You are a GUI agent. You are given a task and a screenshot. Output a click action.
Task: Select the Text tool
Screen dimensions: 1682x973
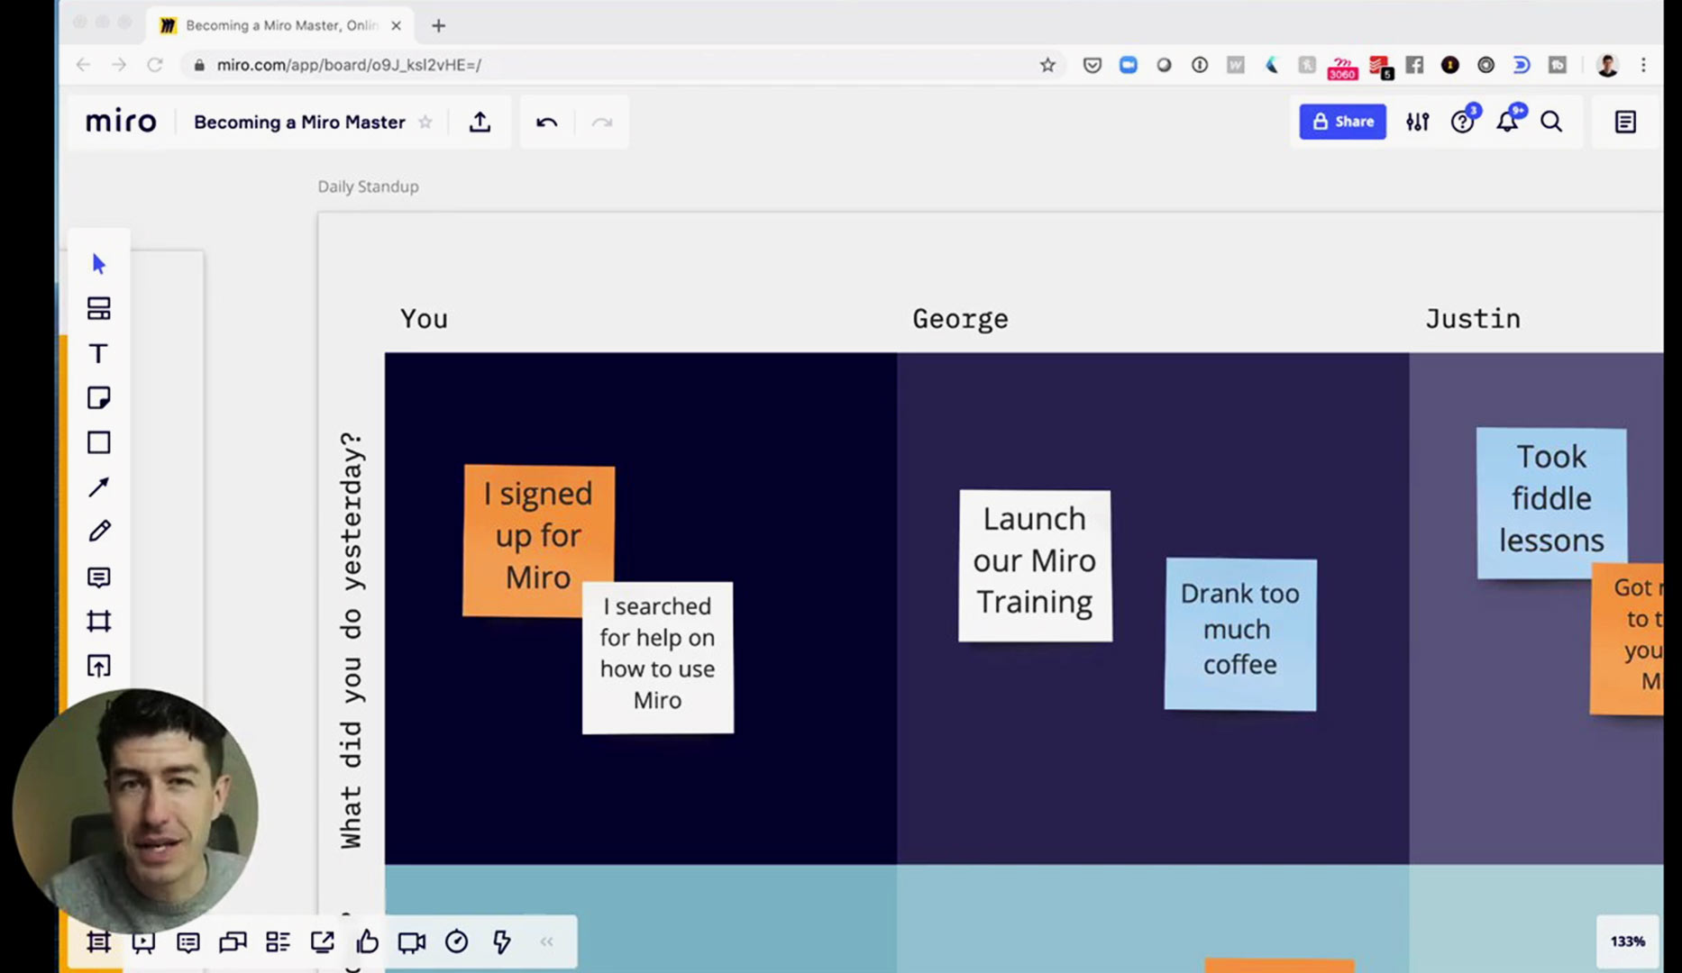pos(99,353)
